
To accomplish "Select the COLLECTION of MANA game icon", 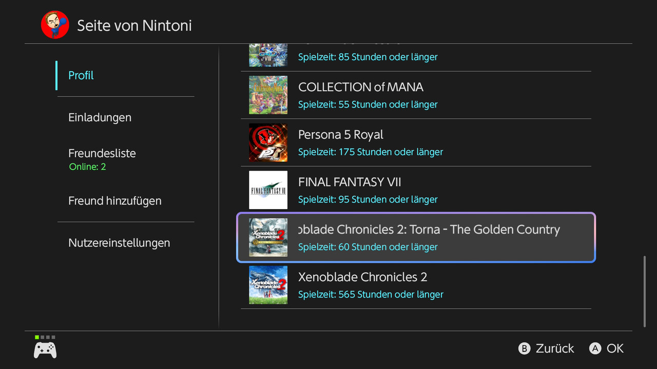I will click(268, 95).
